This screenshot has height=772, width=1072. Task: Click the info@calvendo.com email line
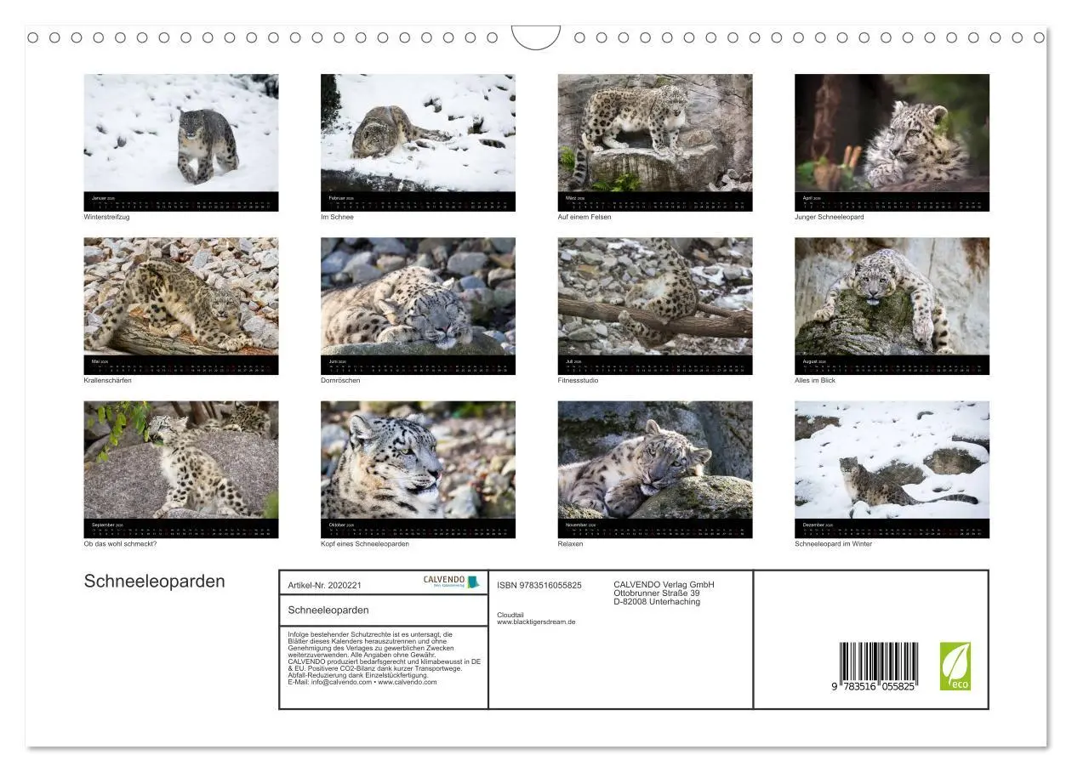pos(362,682)
